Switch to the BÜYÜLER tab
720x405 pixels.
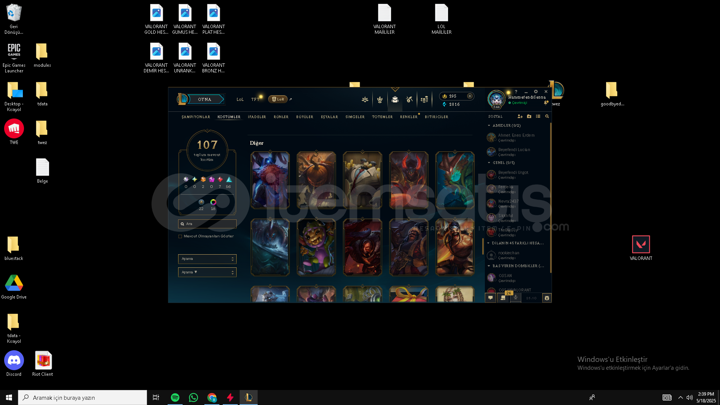click(305, 117)
